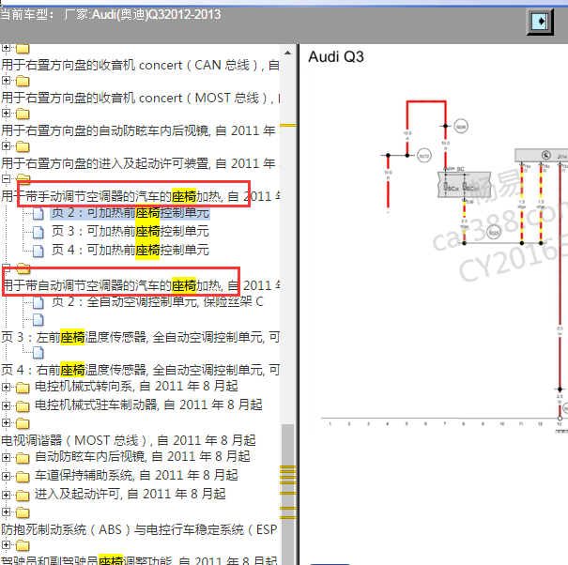Open 页 3：左前座椅温度传感器 page
Screen dimensions: 568x565
[x=140, y=337]
